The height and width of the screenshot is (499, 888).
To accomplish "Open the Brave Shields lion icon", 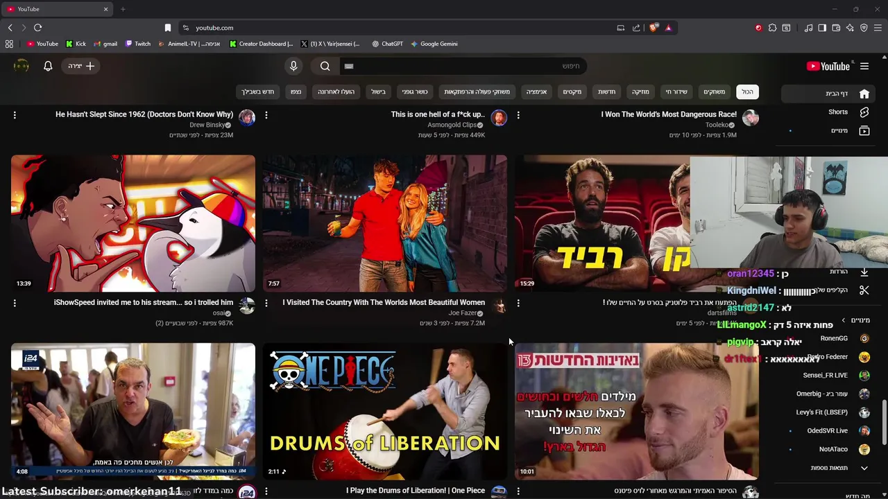I will (x=654, y=28).
